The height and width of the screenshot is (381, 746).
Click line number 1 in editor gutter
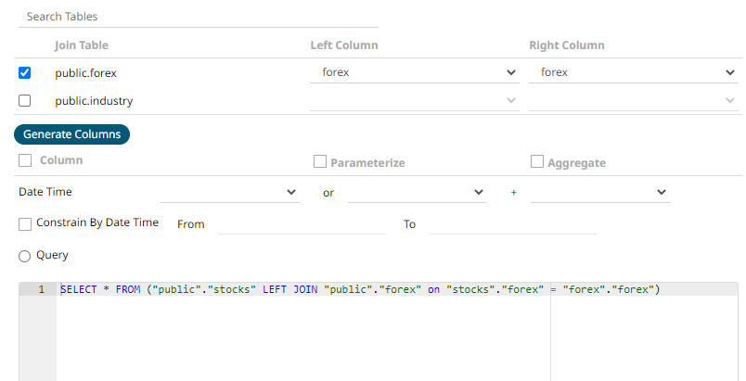click(x=40, y=290)
